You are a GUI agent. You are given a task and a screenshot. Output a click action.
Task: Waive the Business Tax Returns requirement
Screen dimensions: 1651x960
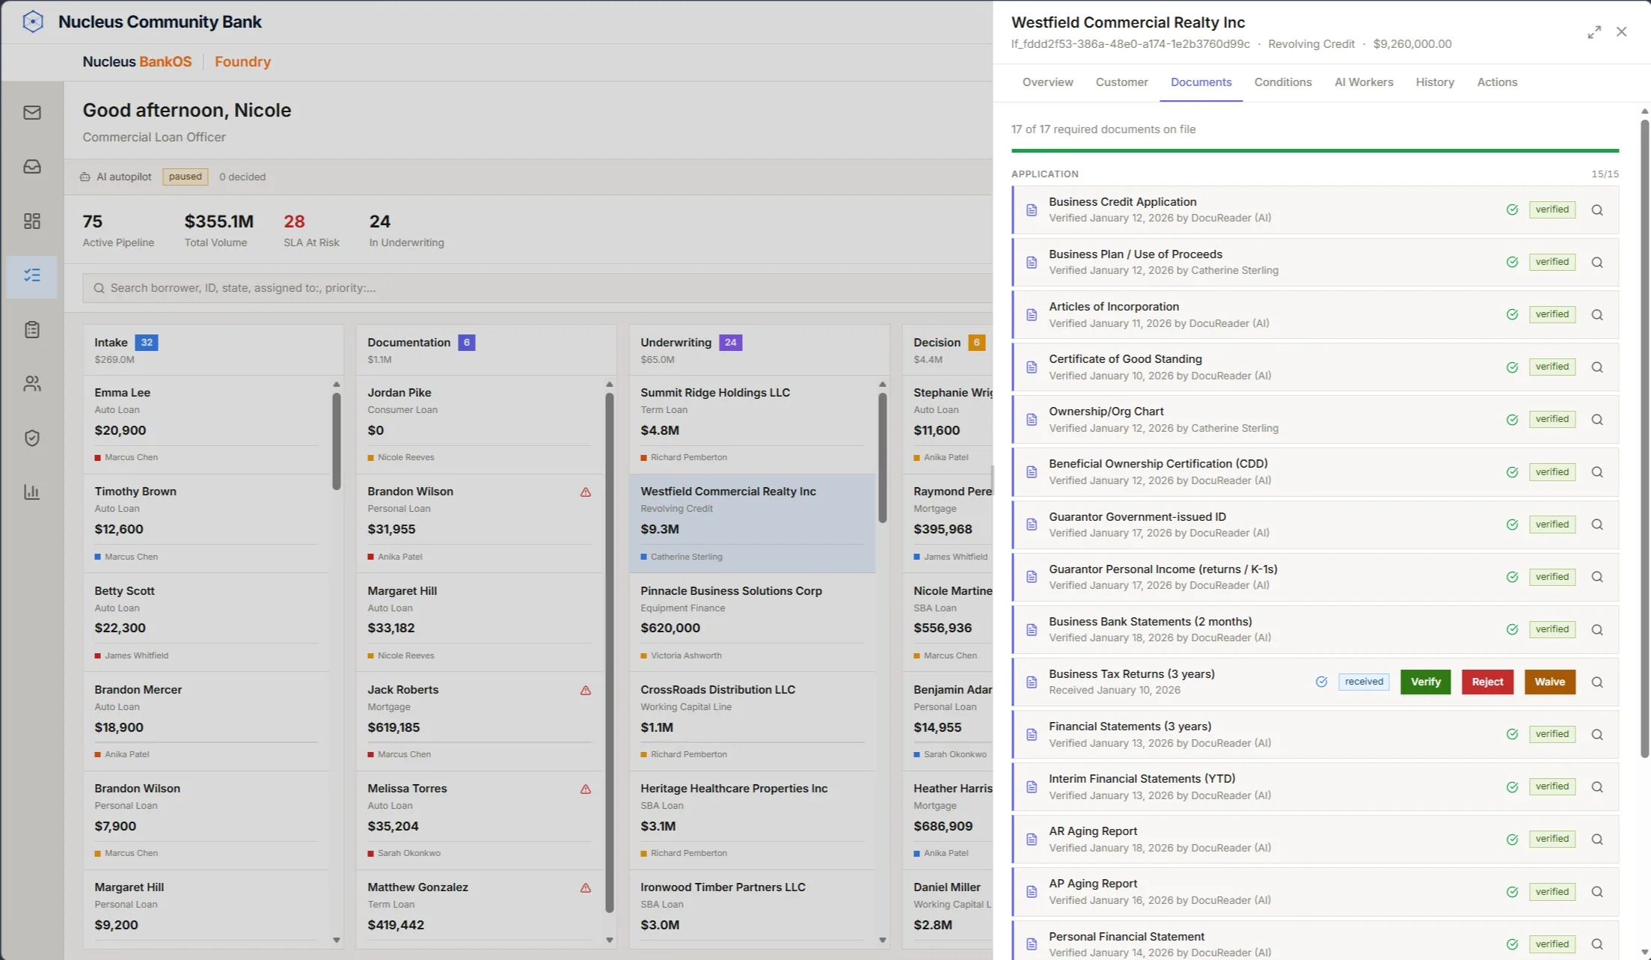tap(1549, 682)
